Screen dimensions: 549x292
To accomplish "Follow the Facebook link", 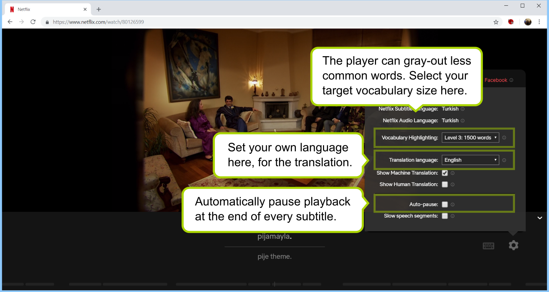I will click(x=496, y=80).
